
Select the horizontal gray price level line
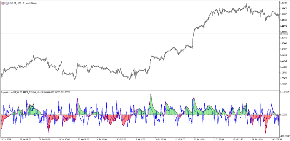coord(139,34)
